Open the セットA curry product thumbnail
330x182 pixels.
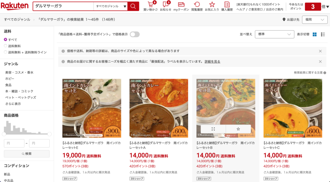(x=159, y=108)
